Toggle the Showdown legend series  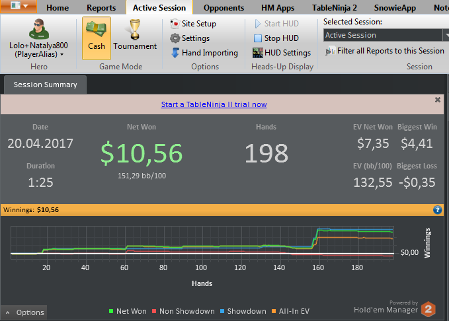(243, 311)
